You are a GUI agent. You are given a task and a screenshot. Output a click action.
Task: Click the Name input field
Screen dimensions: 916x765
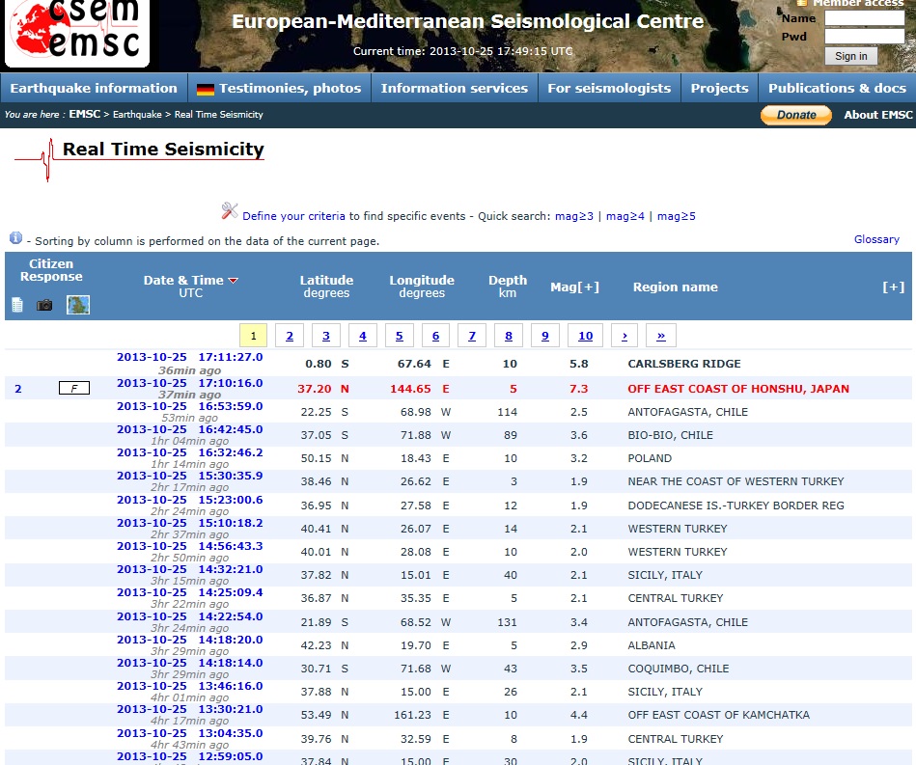[x=865, y=18]
